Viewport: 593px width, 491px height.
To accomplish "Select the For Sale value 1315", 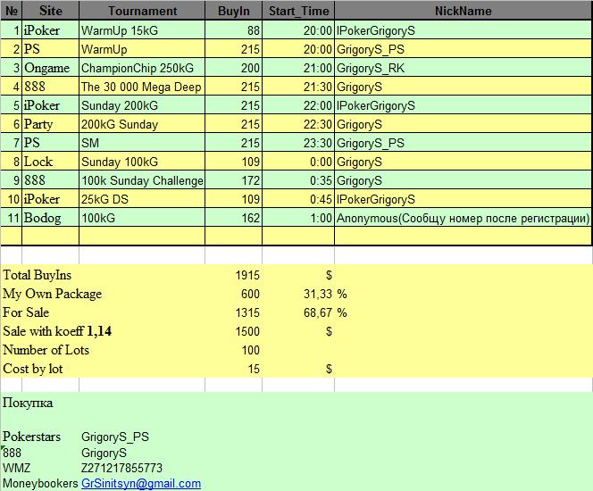I will 247,312.
